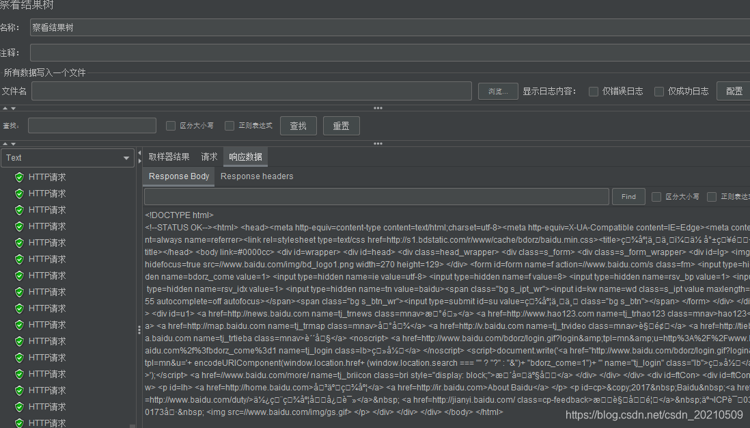Focus the 文件名 file name field
750x428 pixels.
251,91
